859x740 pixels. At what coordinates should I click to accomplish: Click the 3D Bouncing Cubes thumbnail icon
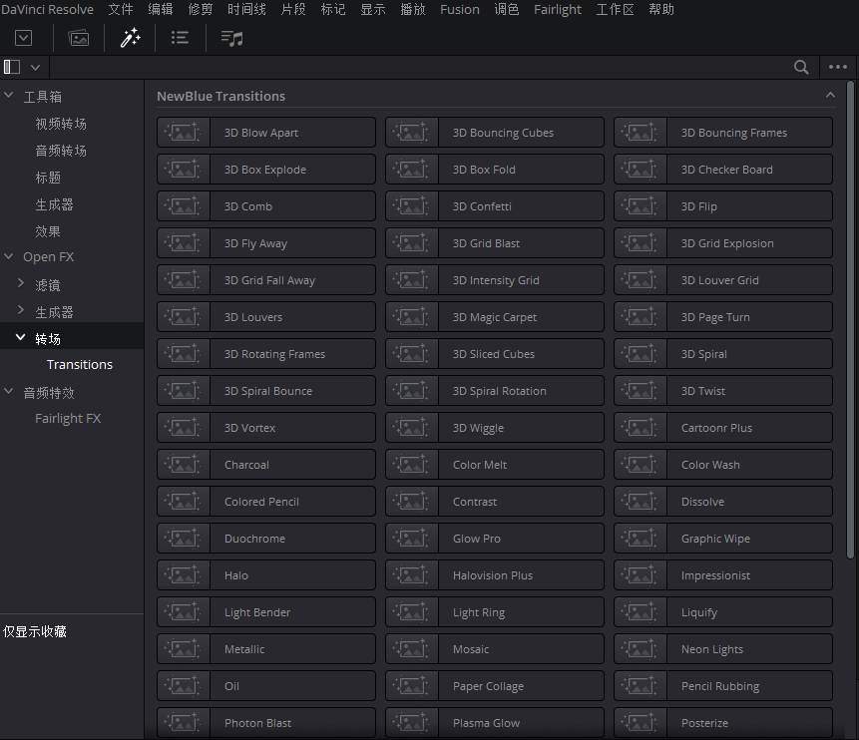pos(412,133)
